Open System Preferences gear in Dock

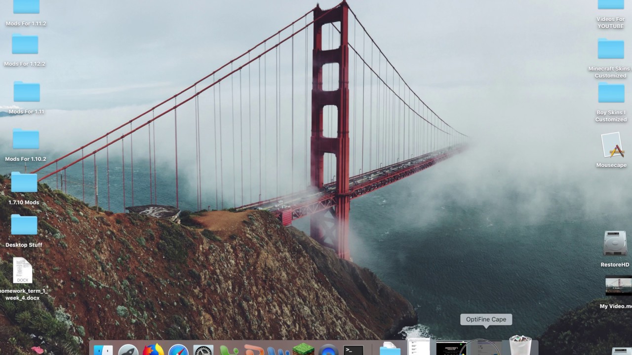click(x=203, y=350)
